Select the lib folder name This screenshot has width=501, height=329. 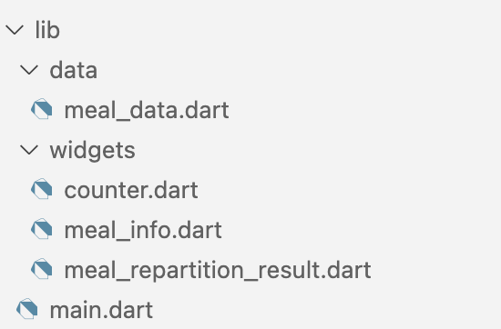pos(47,30)
